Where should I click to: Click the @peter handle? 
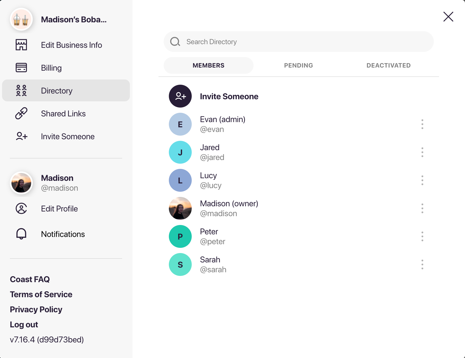click(x=212, y=241)
